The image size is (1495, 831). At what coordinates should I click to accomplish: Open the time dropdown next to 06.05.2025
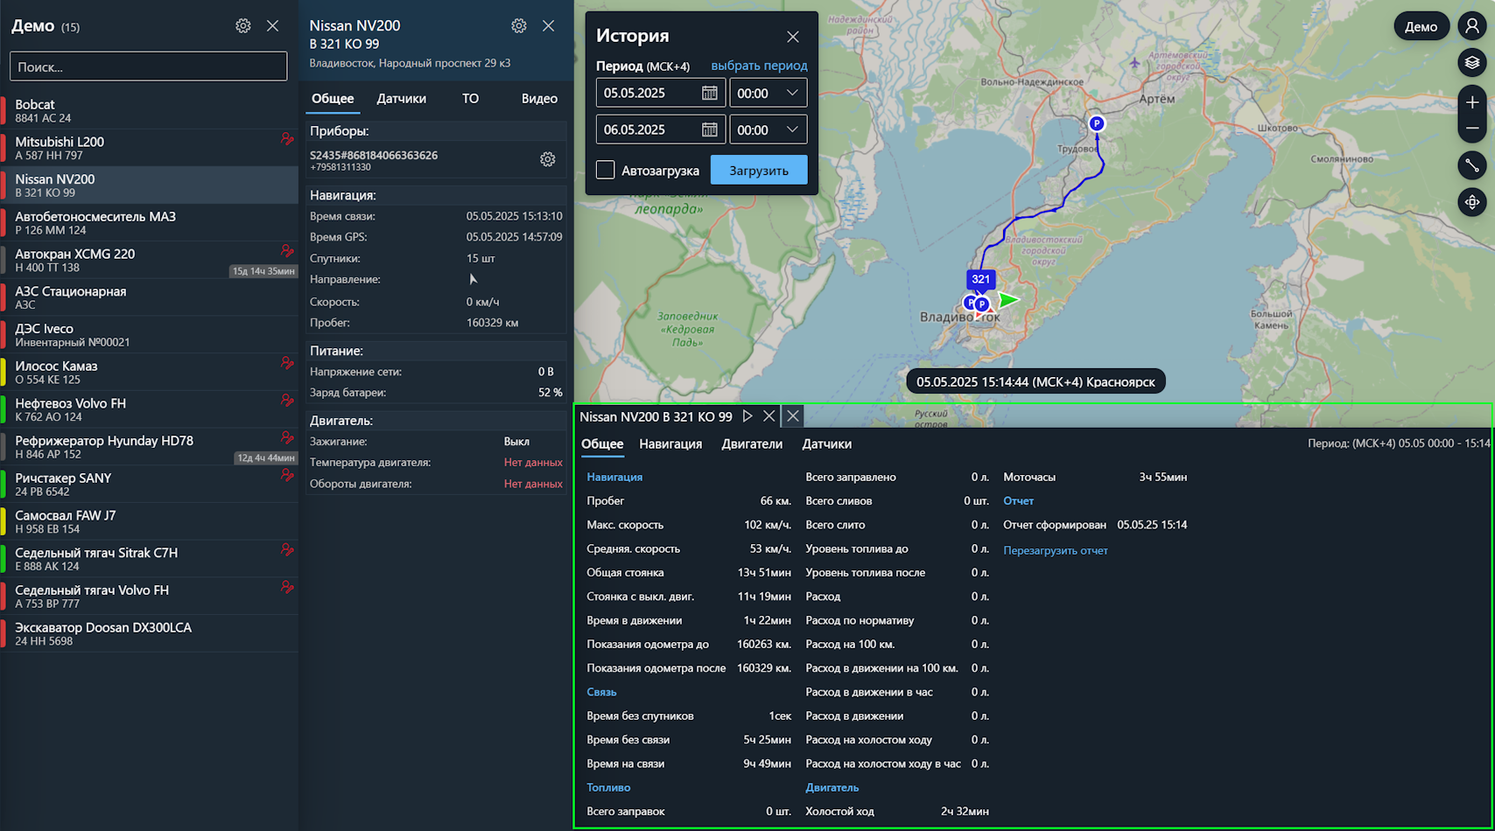(x=769, y=129)
